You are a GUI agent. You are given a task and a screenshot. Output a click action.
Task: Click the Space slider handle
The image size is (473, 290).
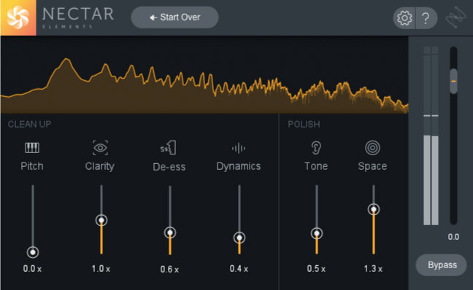(374, 209)
